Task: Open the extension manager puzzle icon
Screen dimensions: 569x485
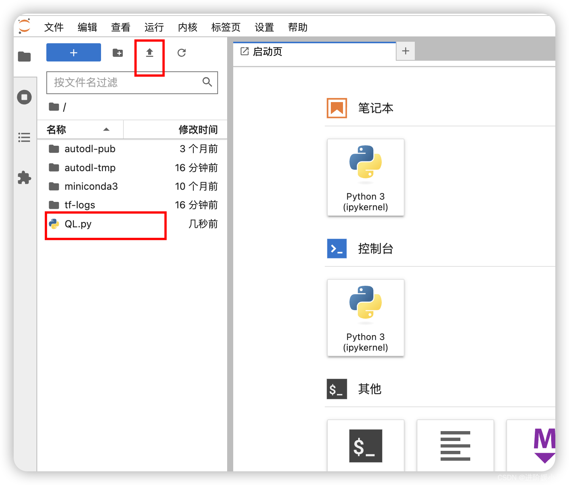Action: tap(24, 178)
